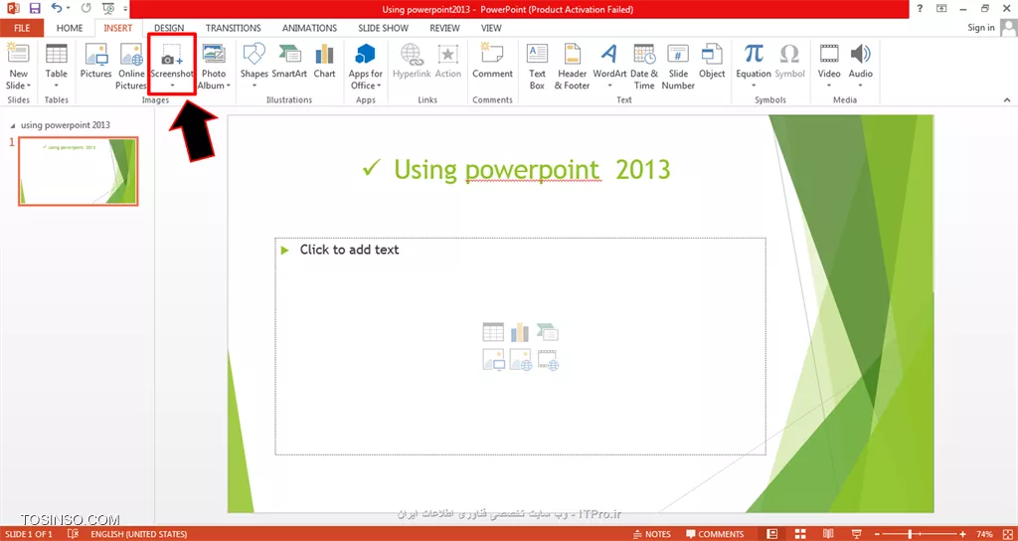Insert a SmartArt graphic

pos(289,62)
